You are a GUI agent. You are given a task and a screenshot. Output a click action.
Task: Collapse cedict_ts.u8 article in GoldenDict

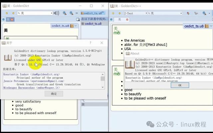[x=76, y=26]
